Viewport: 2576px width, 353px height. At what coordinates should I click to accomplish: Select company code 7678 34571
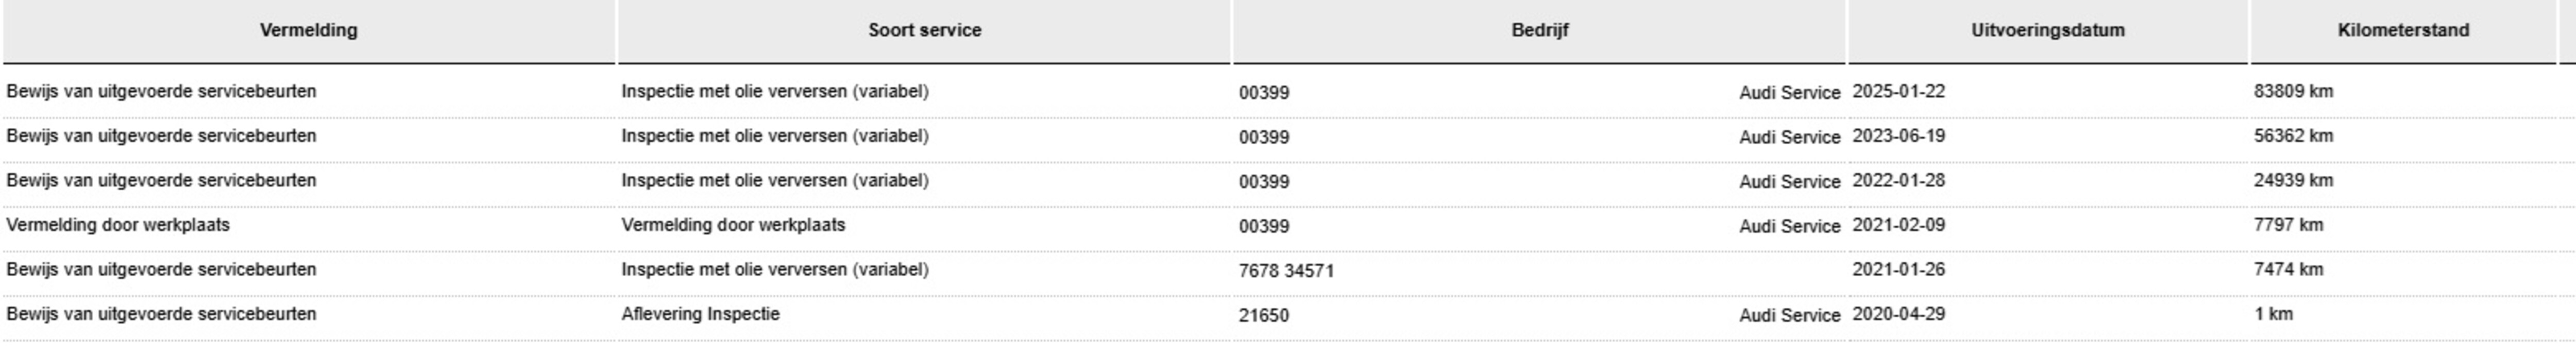coord(1285,270)
